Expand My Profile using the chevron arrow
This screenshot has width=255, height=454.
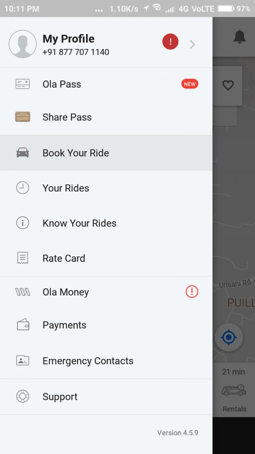pos(193,44)
